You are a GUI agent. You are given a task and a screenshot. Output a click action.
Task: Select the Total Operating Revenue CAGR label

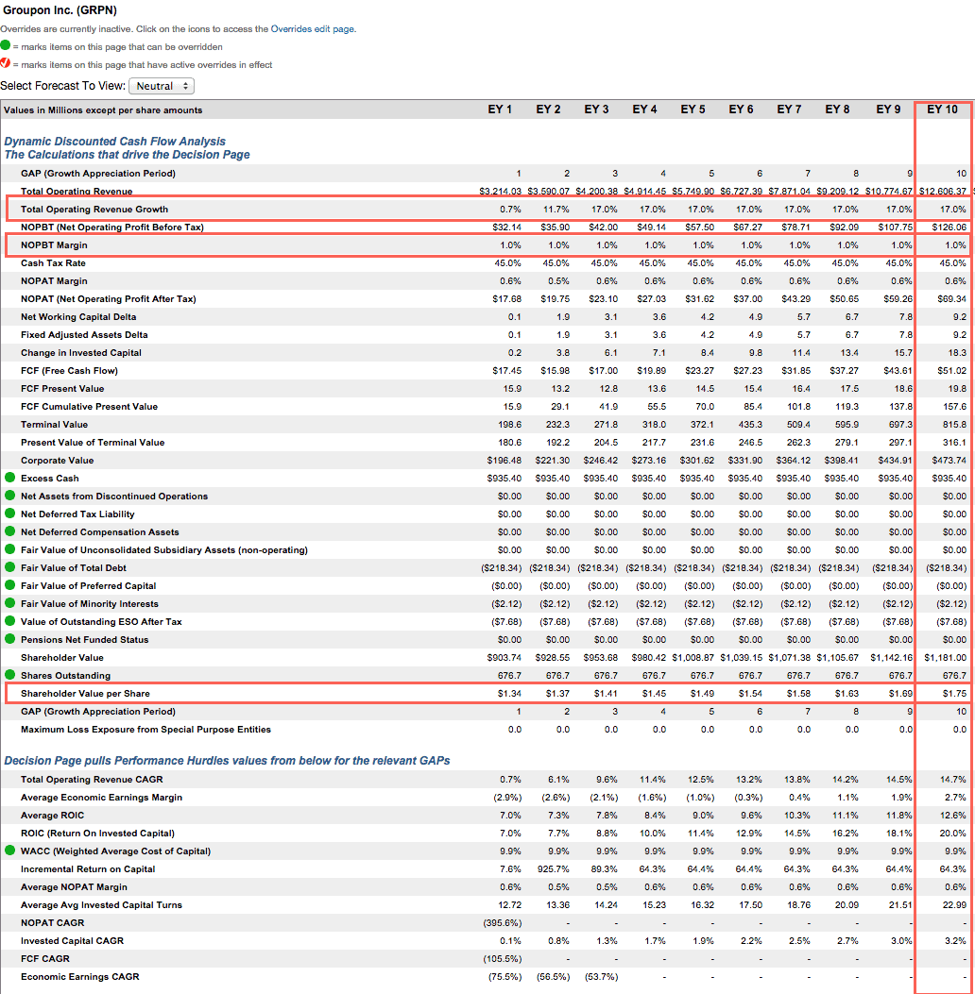click(x=92, y=780)
